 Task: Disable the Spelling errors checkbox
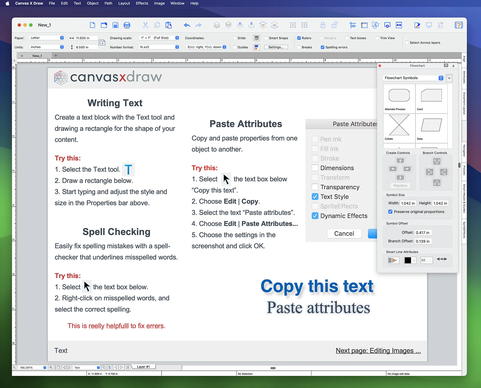coord(323,47)
